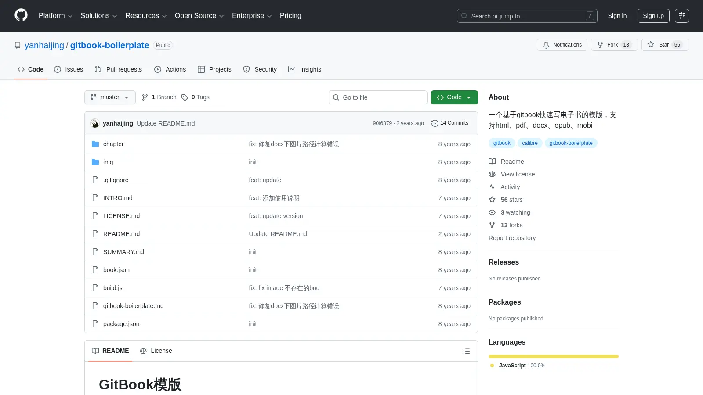The image size is (703, 395).
Task: Open the gitbook-boilerplate.md file
Action: tap(134, 306)
